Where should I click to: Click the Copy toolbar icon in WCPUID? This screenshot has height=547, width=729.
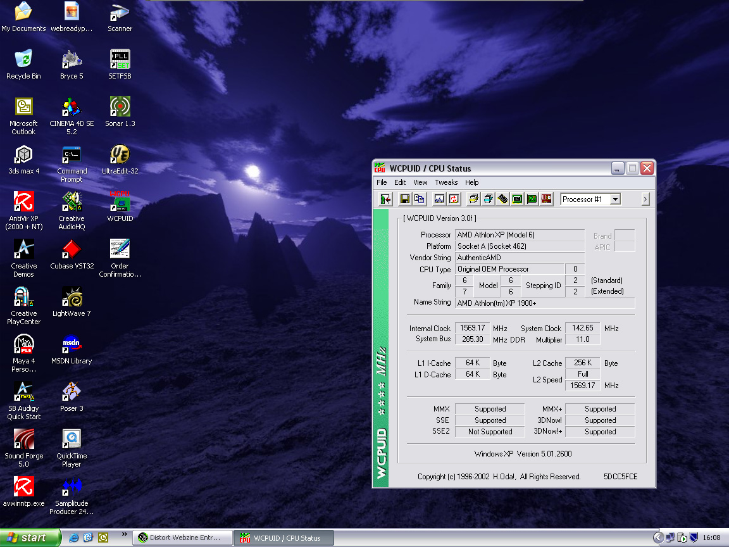pyautogui.click(x=419, y=199)
